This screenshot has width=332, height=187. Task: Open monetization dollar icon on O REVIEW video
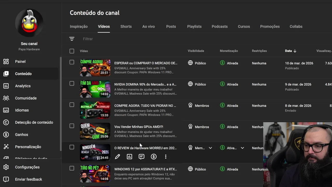(x=154, y=157)
